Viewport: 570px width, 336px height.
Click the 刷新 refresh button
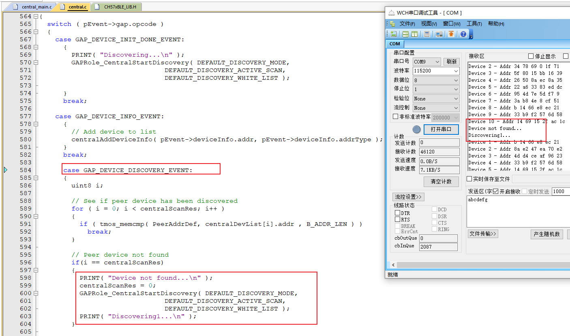pos(451,62)
